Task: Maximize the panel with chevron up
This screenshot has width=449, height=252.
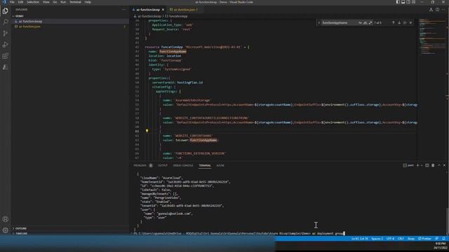Action: (x=439, y=165)
